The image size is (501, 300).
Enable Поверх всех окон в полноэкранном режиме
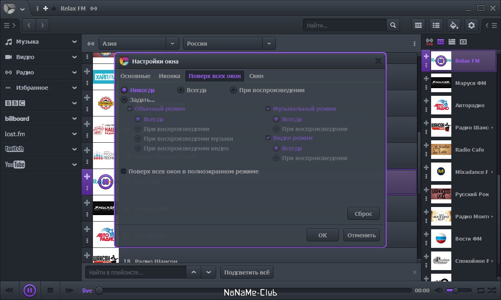(x=190, y=171)
